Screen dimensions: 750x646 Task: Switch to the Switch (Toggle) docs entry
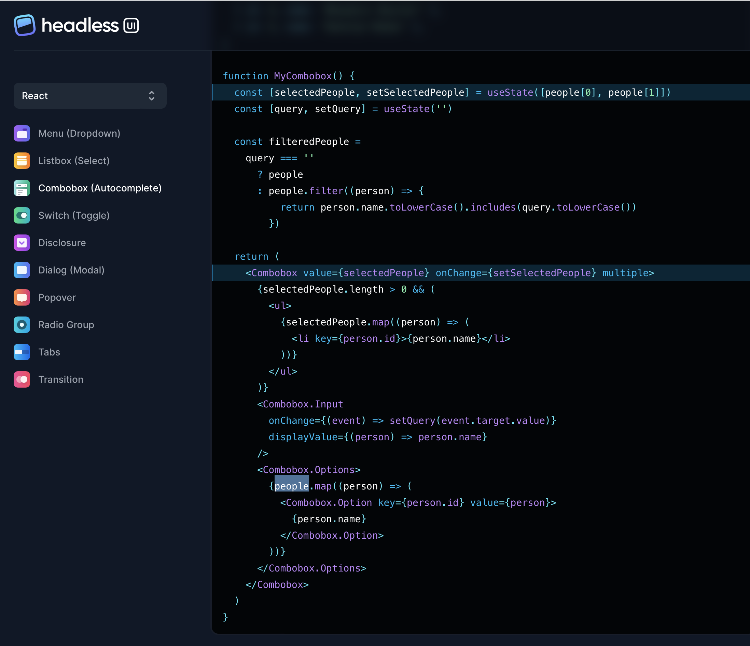[x=74, y=215]
